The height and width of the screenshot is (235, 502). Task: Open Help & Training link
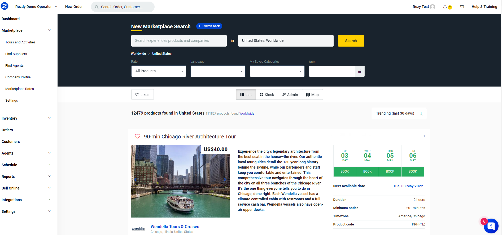click(x=484, y=7)
